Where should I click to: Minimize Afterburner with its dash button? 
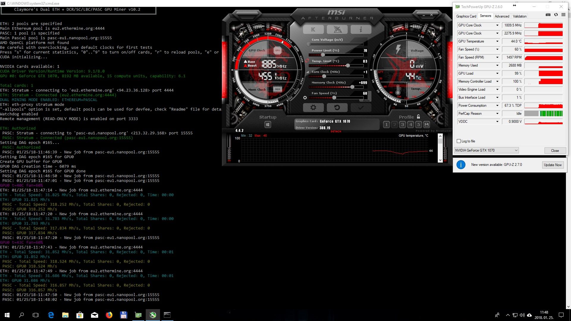click(x=424, y=15)
